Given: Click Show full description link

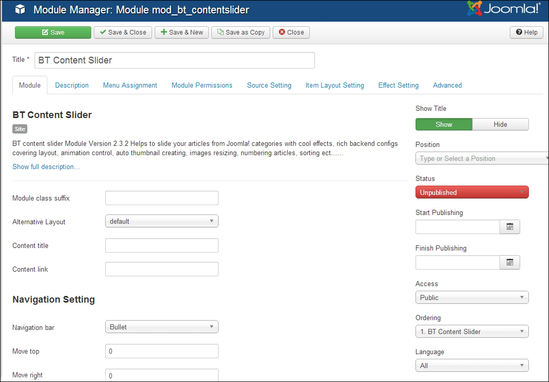Looking at the screenshot, I should tap(46, 167).
